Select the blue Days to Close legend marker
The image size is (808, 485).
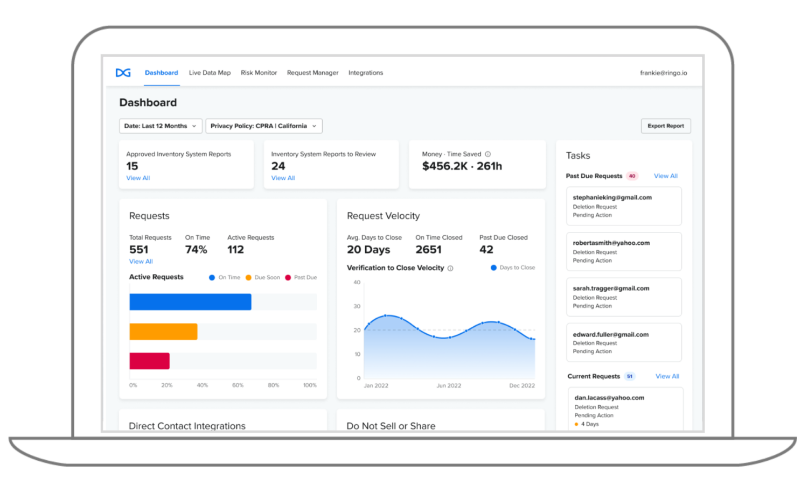[493, 268]
